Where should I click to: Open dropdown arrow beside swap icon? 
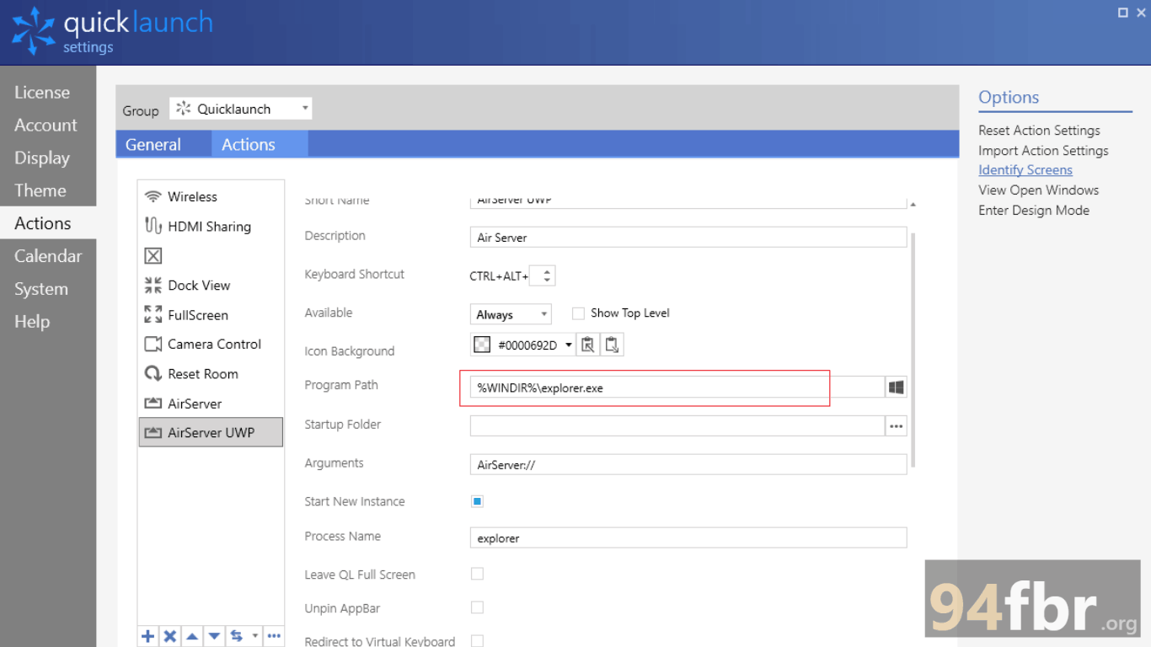pyautogui.click(x=254, y=636)
